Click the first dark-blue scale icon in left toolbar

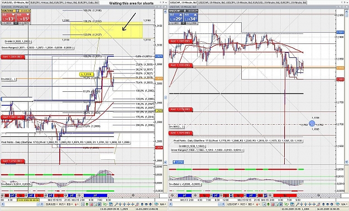pos(142,204)
